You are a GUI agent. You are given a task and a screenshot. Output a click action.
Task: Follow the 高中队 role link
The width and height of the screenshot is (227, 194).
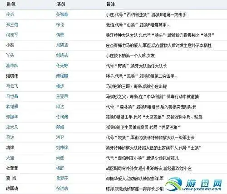click(x=12, y=66)
